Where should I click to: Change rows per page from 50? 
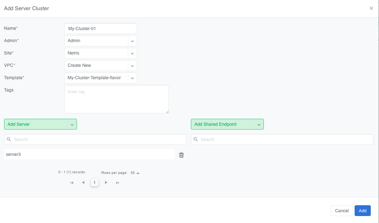(135, 173)
